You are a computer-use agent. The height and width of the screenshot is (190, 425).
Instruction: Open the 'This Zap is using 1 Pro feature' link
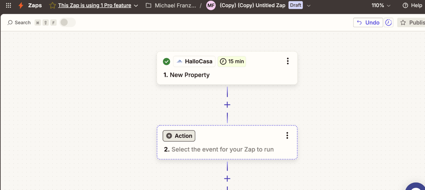click(x=95, y=5)
